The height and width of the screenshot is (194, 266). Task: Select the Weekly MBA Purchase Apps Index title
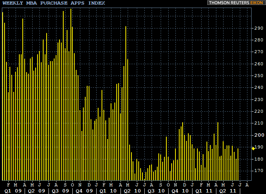pos(54,3)
